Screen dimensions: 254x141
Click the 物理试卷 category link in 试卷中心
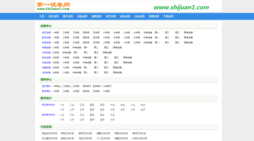[x=46, y=48]
